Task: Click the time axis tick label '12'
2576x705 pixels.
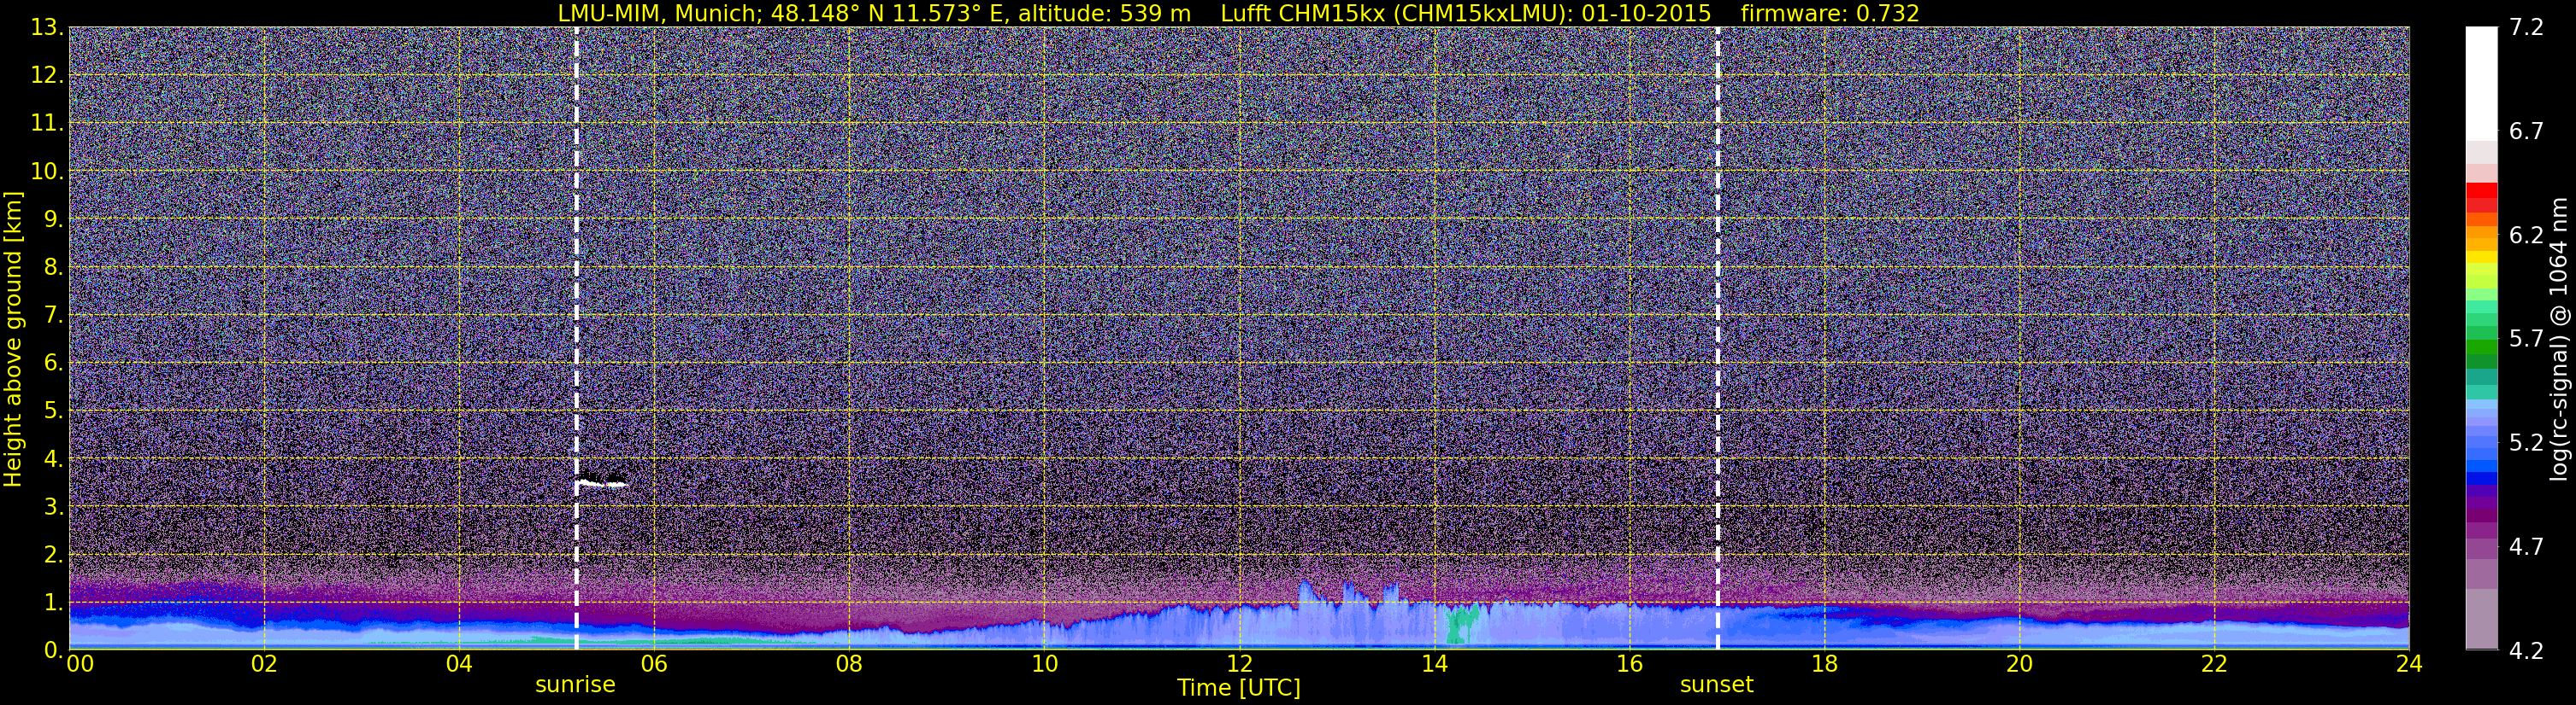Action: pos(1239,664)
